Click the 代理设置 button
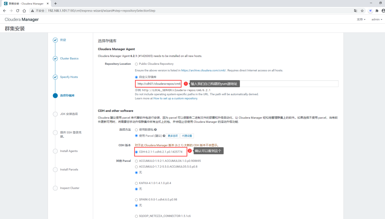The height and width of the screenshot is (219, 385). [187, 136]
